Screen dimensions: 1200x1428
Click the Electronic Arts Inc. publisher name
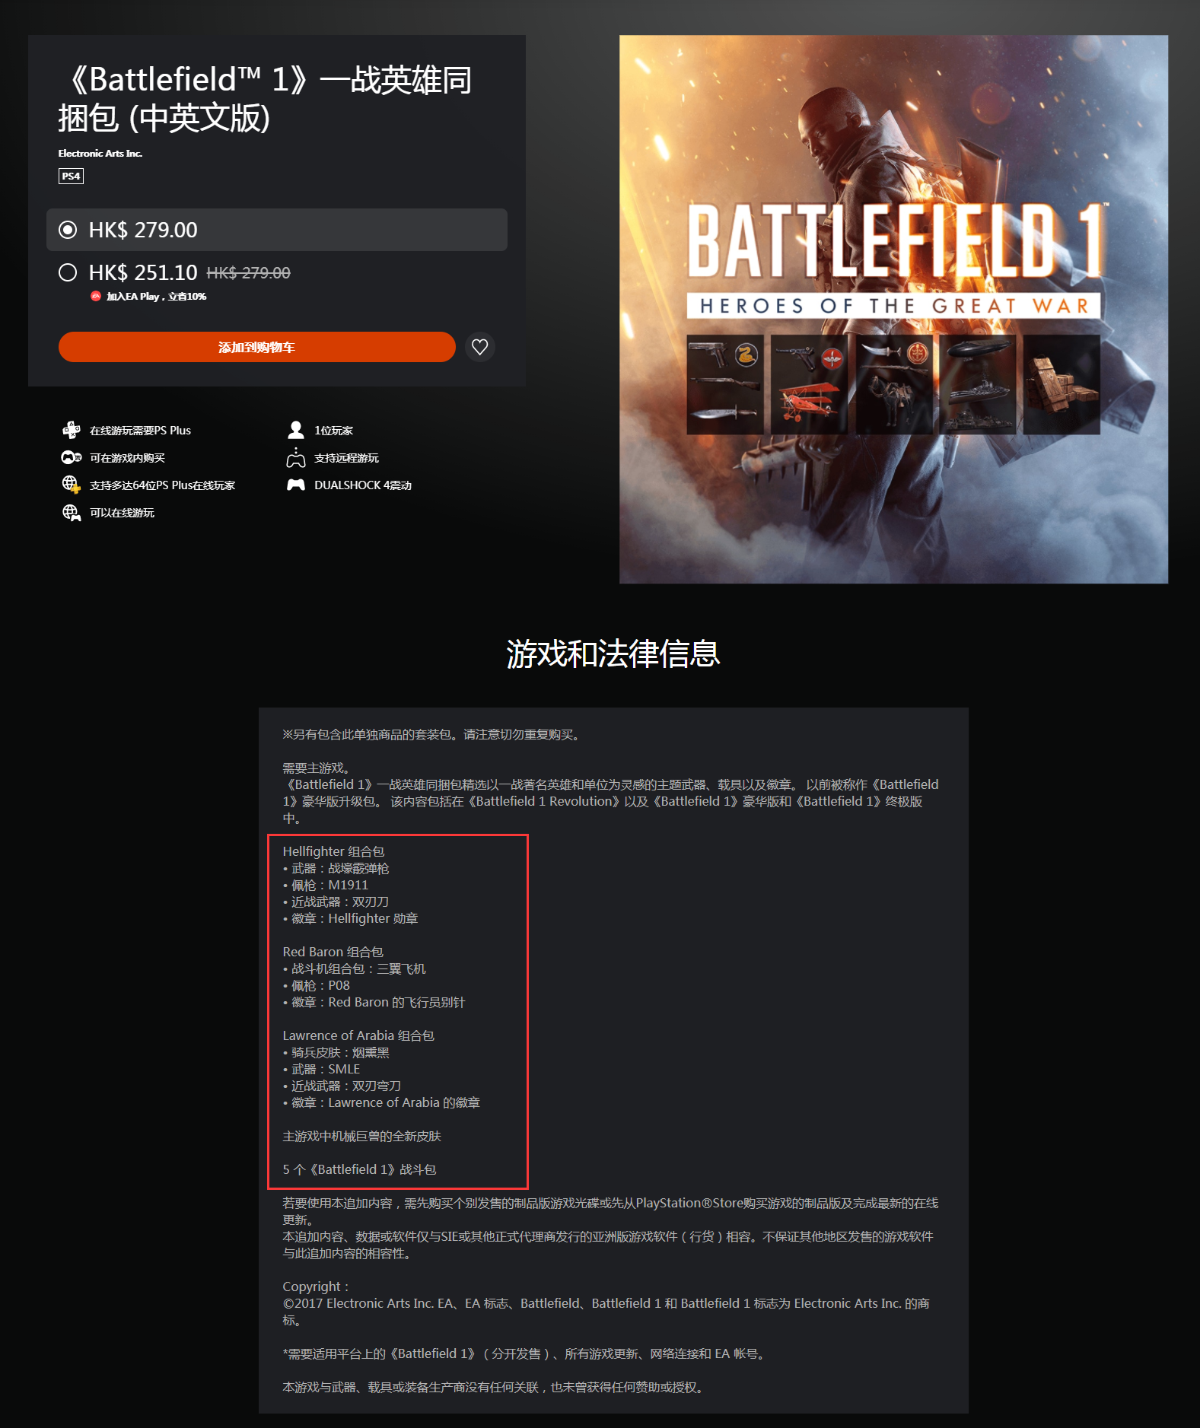pyautogui.click(x=100, y=153)
